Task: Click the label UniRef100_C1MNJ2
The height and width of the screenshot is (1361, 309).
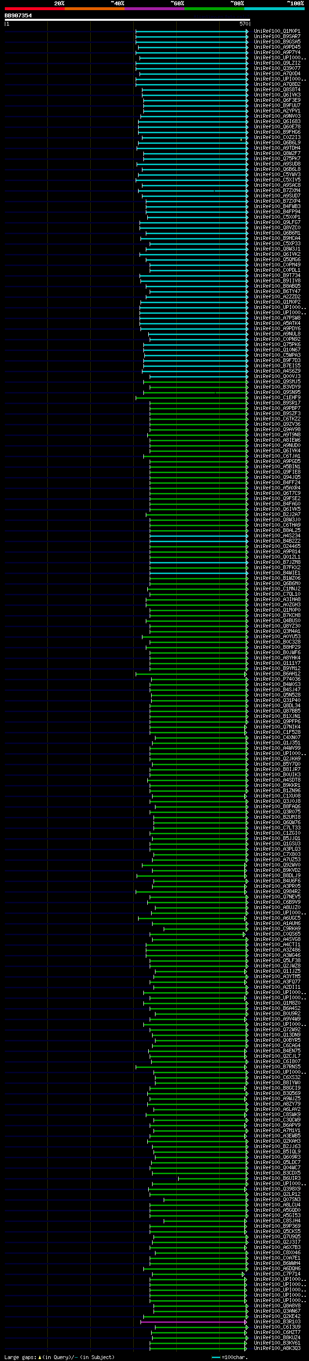Action: (x=277, y=589)
